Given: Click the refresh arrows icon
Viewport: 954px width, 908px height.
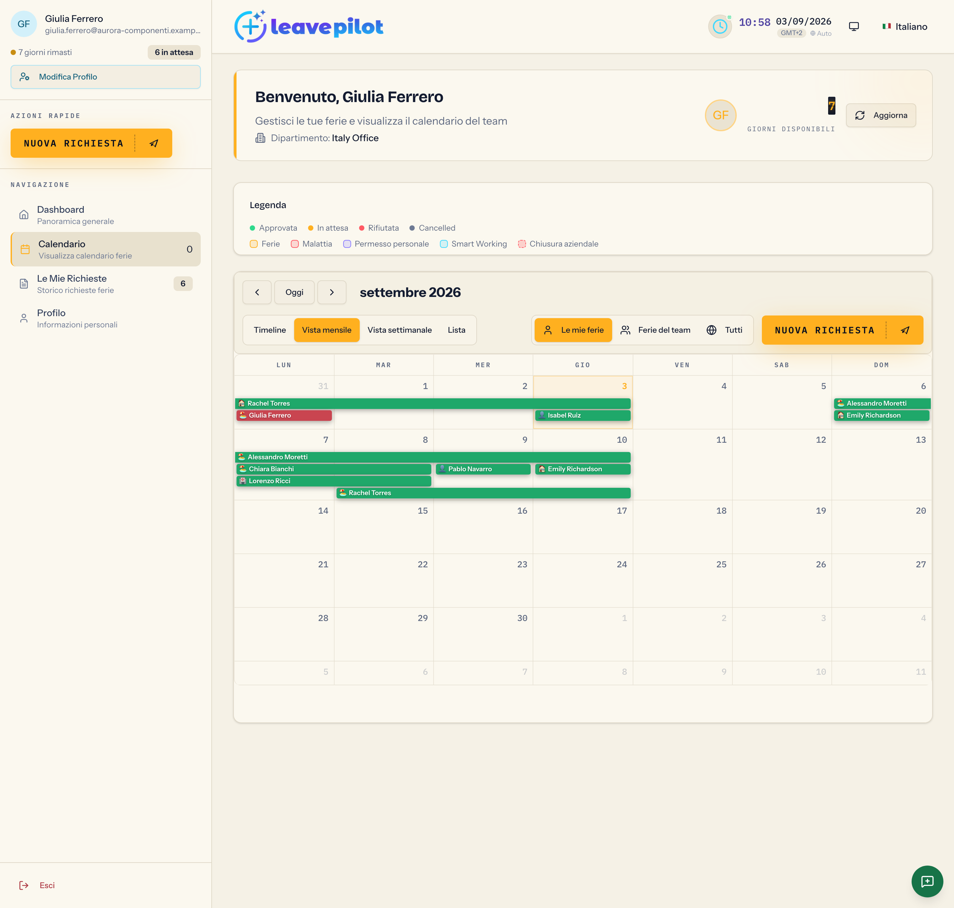Looking at the screenshot, I should pyautogui.click(x=860, y=115).
